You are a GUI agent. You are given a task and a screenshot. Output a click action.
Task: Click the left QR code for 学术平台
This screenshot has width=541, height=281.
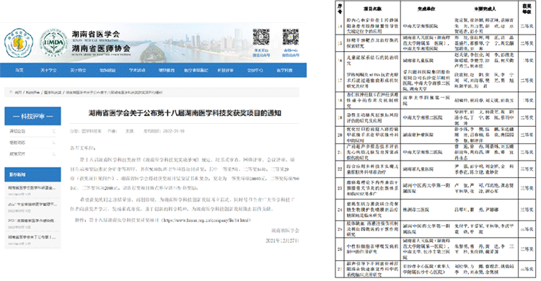click(261, 37)
